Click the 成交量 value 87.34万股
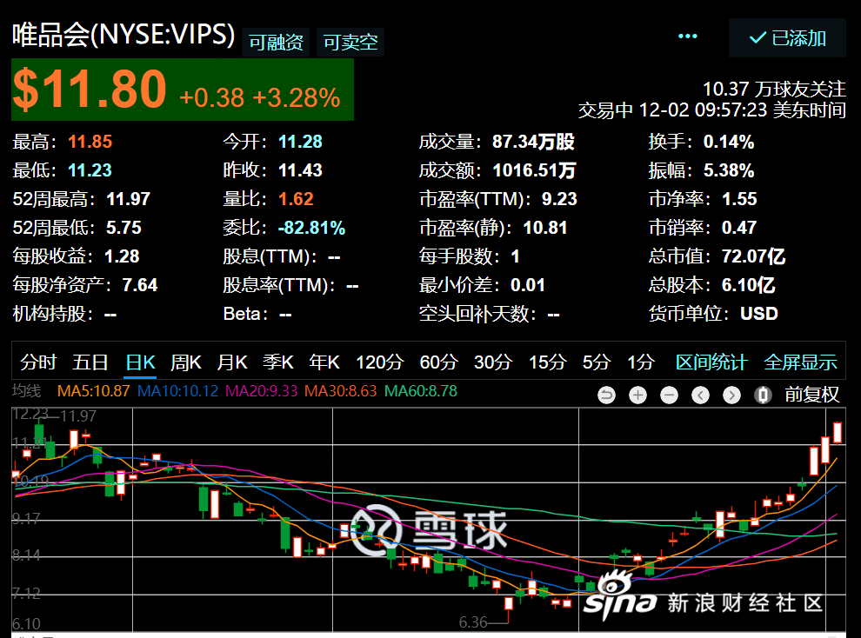This screenshot has width=861, height=638. (533, 142)
